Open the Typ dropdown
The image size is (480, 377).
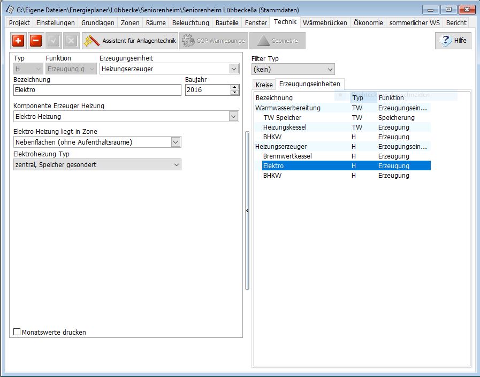[28, 69]
